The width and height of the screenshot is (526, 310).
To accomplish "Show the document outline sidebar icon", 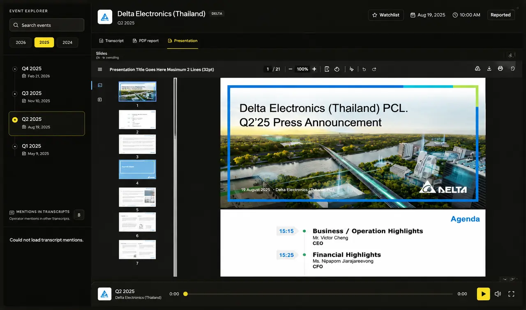I will point(100,100).
